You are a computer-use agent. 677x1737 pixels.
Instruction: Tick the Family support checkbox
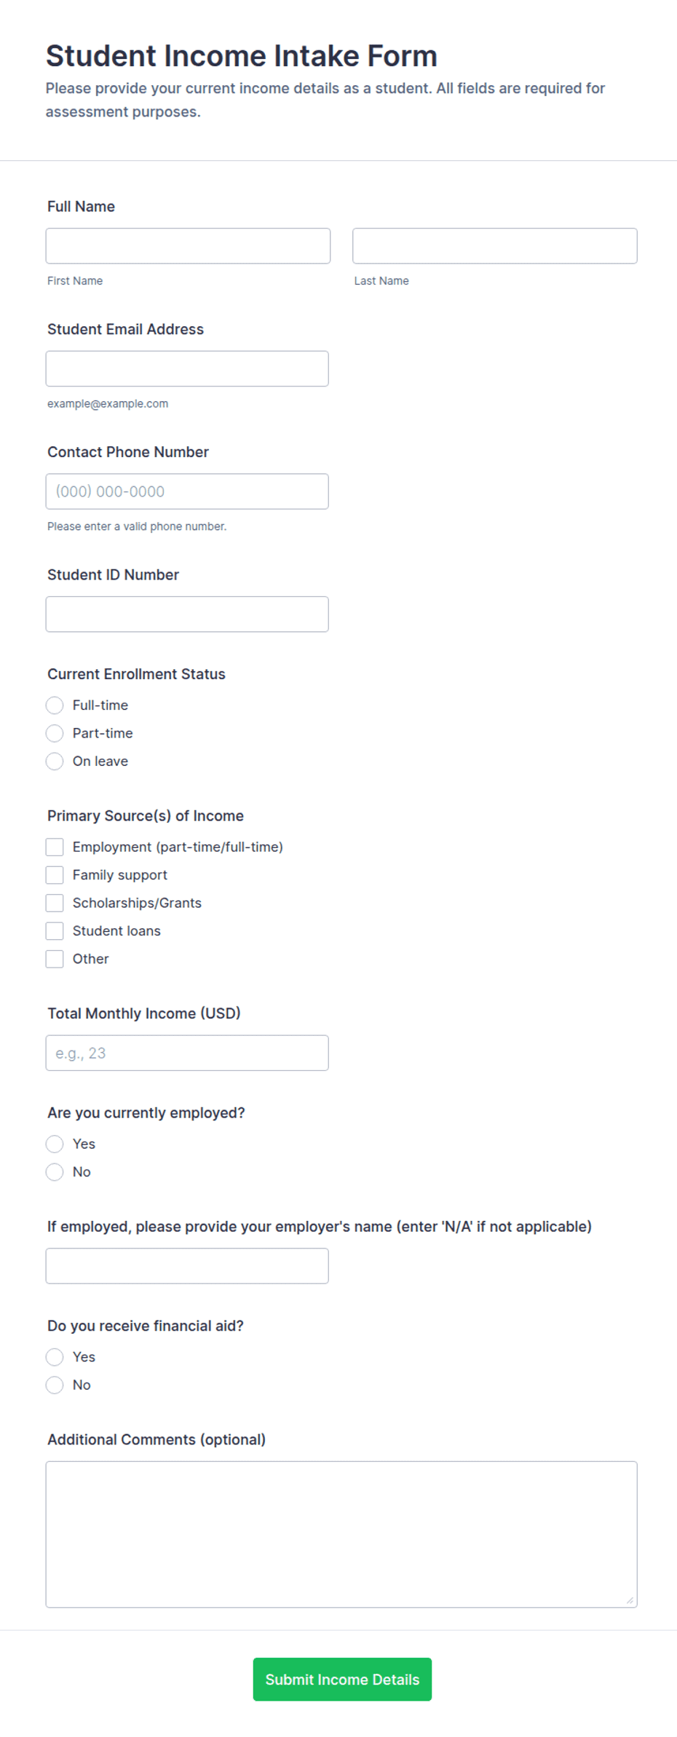coord(55,875)
